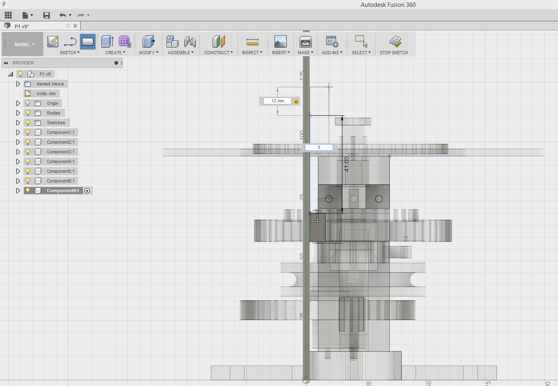
Task: Select the Select tool icon
Action: tap(361, 42)
